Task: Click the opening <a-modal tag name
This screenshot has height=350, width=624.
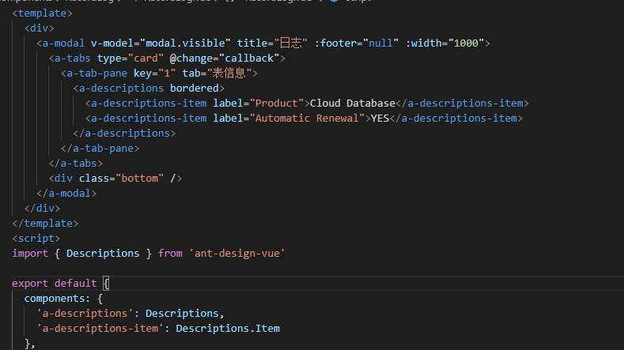Action: click(64, 43)
